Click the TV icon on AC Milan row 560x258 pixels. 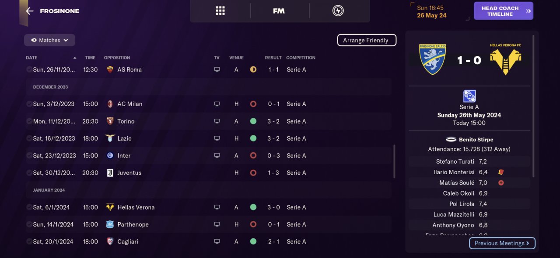217,104
